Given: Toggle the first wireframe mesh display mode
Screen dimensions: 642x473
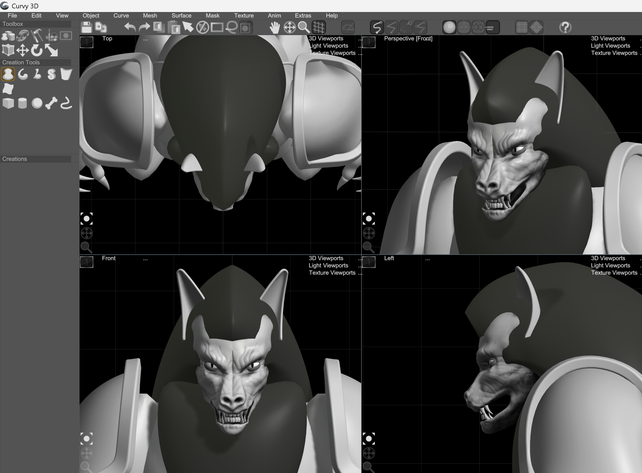Looking at the screenshot, I should coord(464,28).
